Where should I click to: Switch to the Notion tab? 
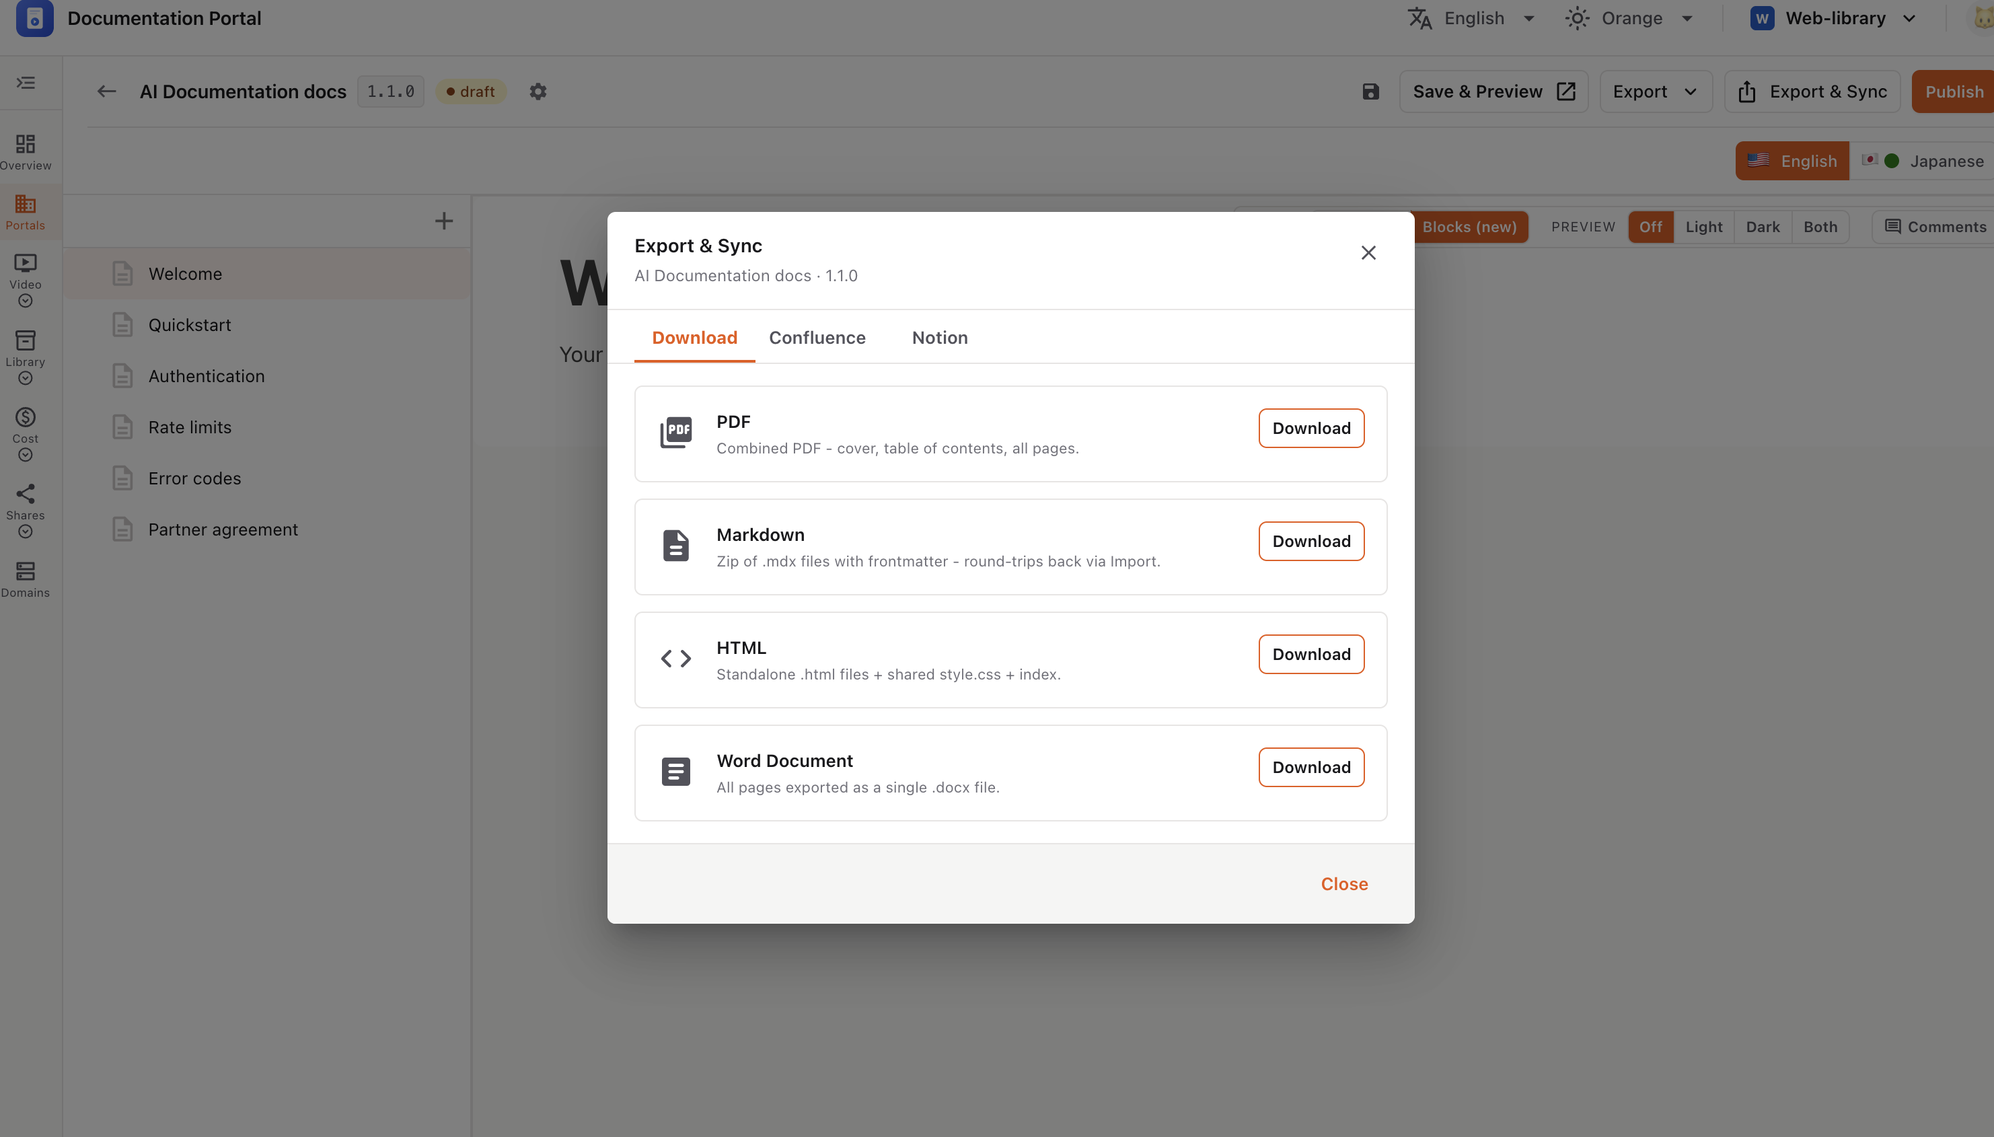click(939, 337)
